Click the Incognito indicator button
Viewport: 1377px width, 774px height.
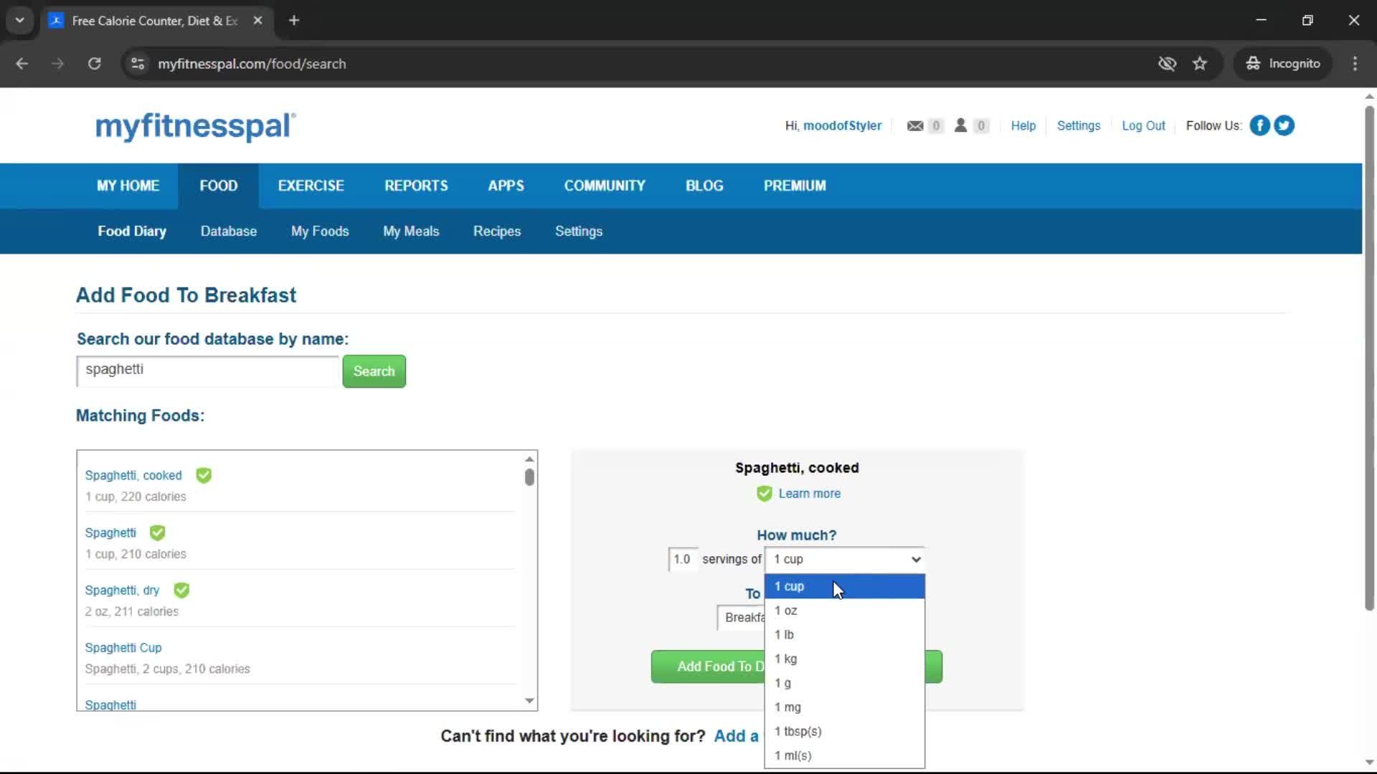click(1283, 64)
